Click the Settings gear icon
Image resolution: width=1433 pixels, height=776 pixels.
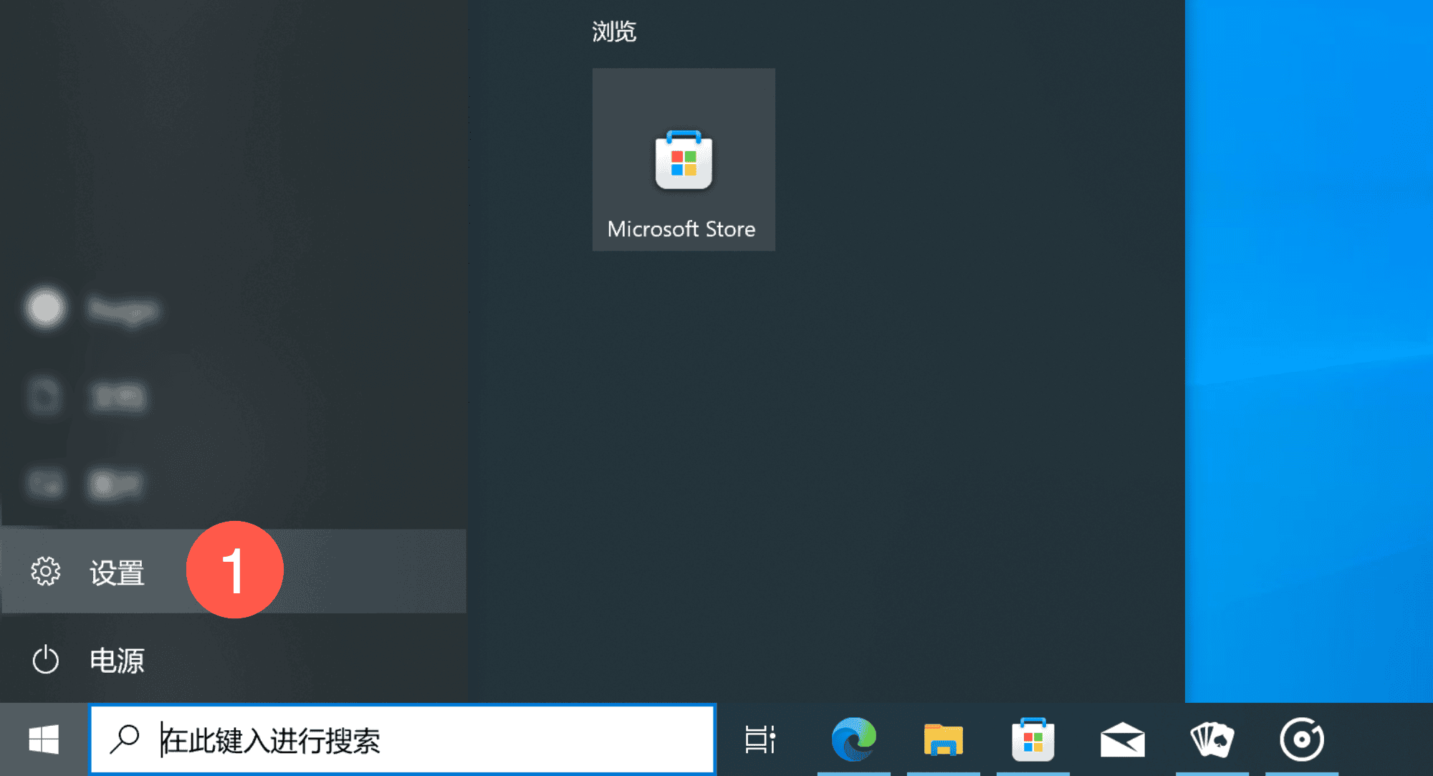[45, 572]
